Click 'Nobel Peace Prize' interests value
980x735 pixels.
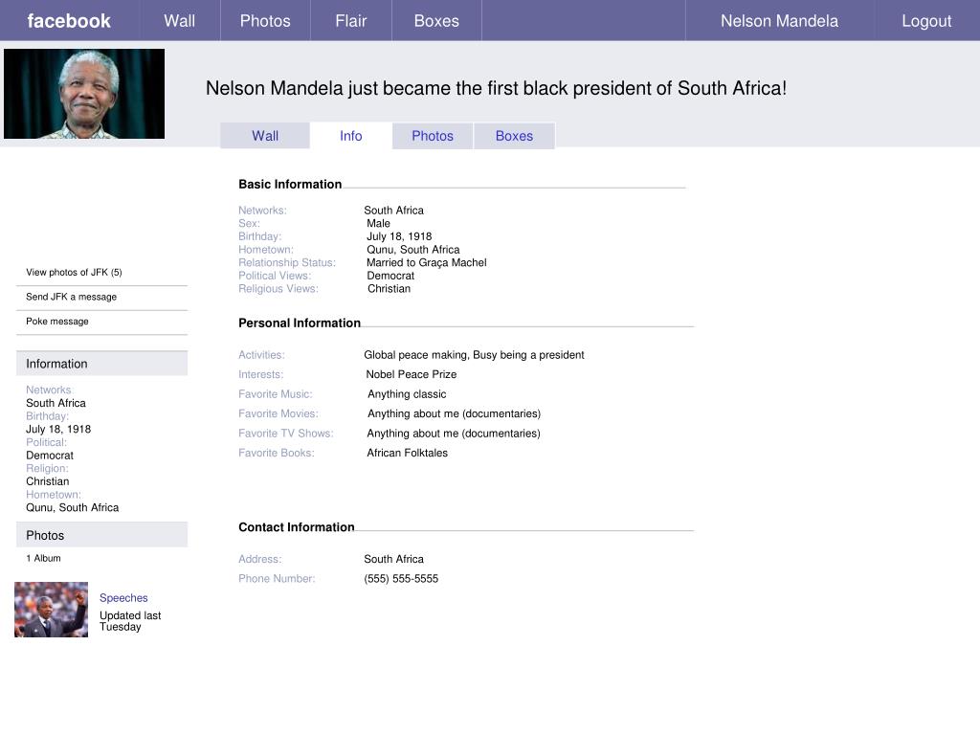(412, 374)
